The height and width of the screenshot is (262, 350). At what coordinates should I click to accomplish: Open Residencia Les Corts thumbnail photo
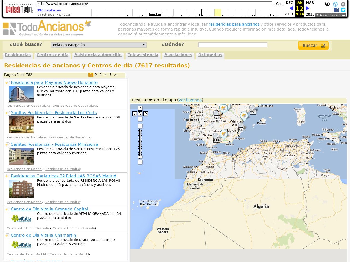coord(21,125)
